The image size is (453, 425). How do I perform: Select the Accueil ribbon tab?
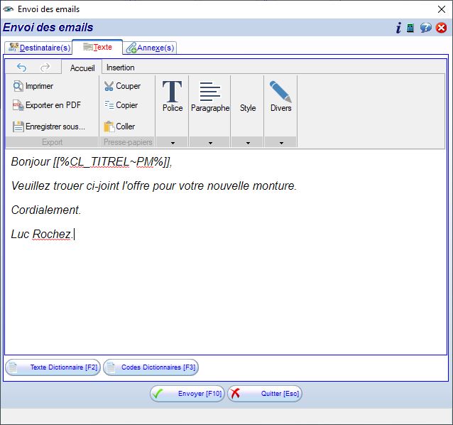(x=82, y=68)
